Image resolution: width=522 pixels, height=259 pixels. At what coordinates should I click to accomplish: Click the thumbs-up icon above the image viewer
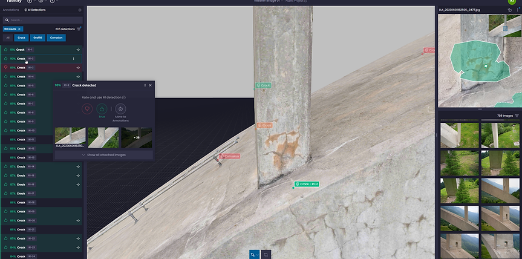point(510,10)
